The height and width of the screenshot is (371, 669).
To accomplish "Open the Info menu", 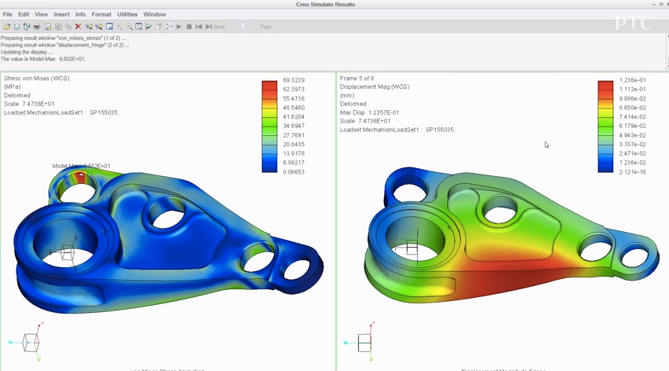I will point(80,14).
